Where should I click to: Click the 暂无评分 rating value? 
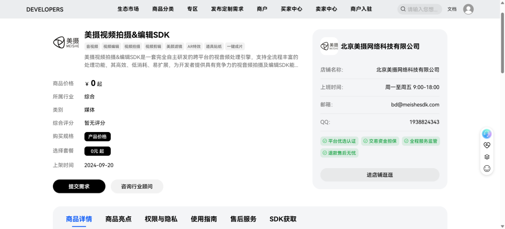coord(94,123)
